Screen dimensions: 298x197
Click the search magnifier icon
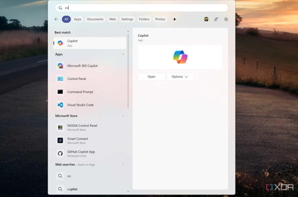pos(60,8)
